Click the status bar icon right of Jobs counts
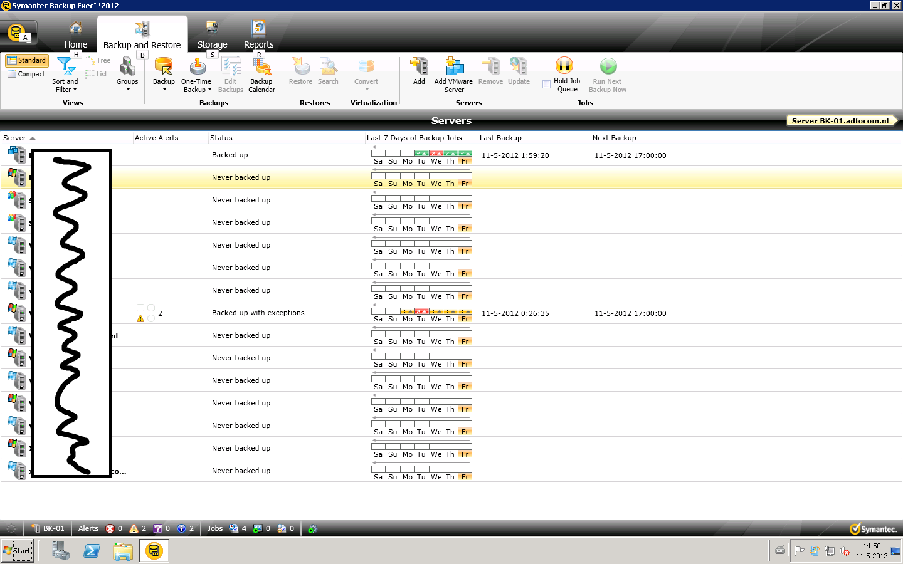Screen dimensions: 903x564 pos(312,528)
